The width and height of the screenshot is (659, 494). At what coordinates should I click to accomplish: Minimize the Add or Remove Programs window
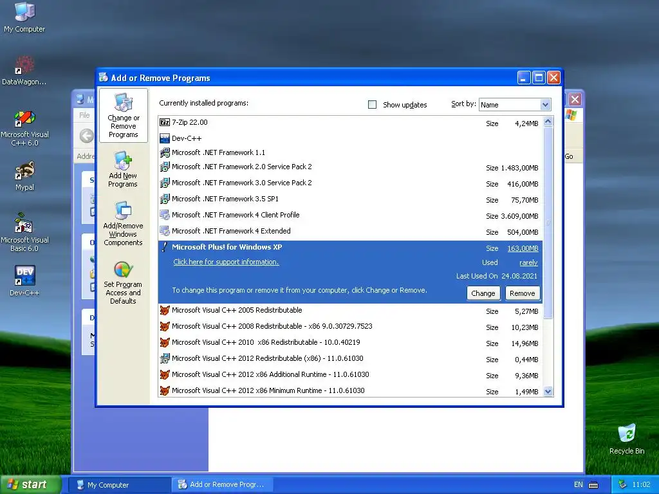[524, 78]
